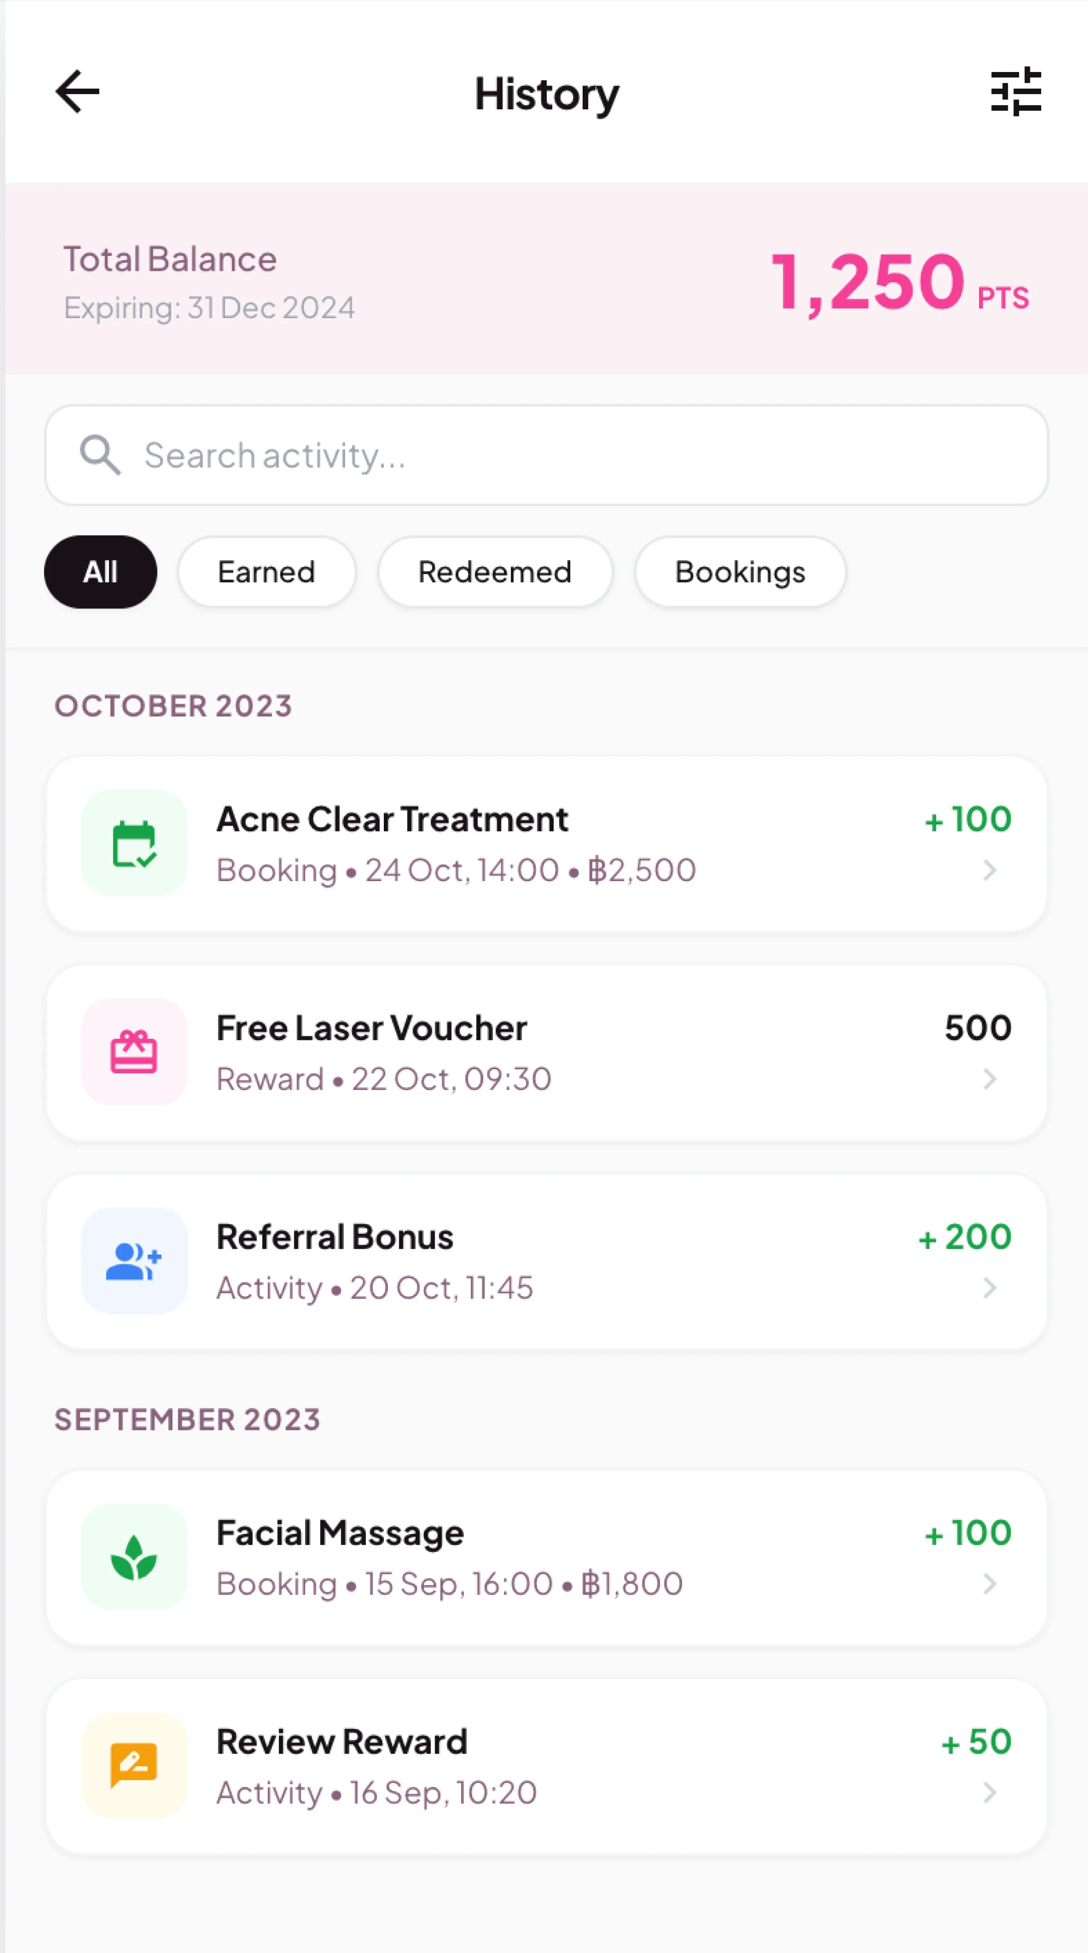
Task: Select the All filter chip
Action: [x=100, y=571]
